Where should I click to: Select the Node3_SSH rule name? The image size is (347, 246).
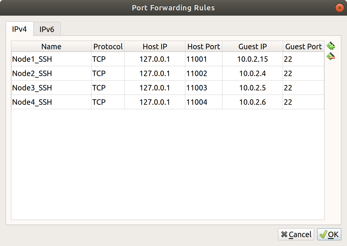[x=32, y=88]
